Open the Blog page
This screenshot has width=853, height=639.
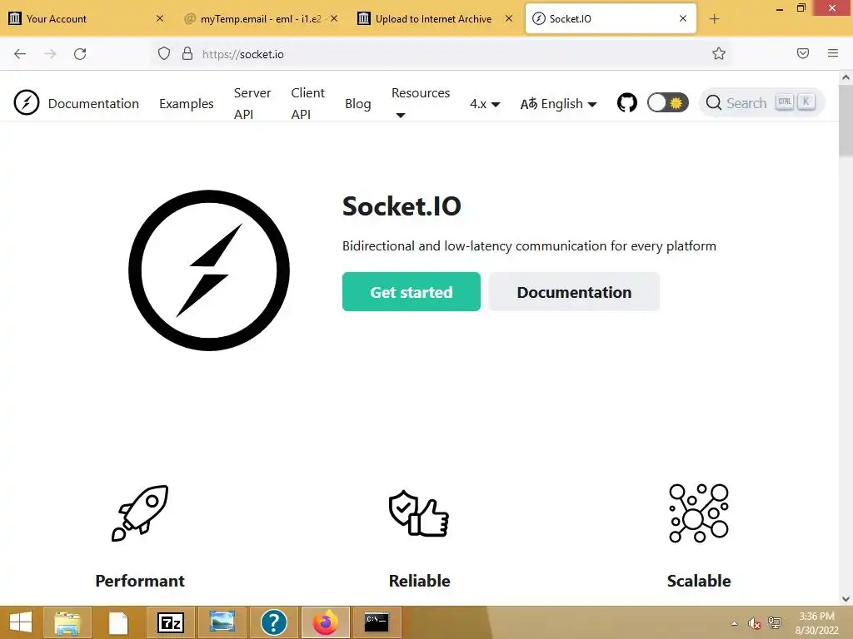[x=357, y=103]
